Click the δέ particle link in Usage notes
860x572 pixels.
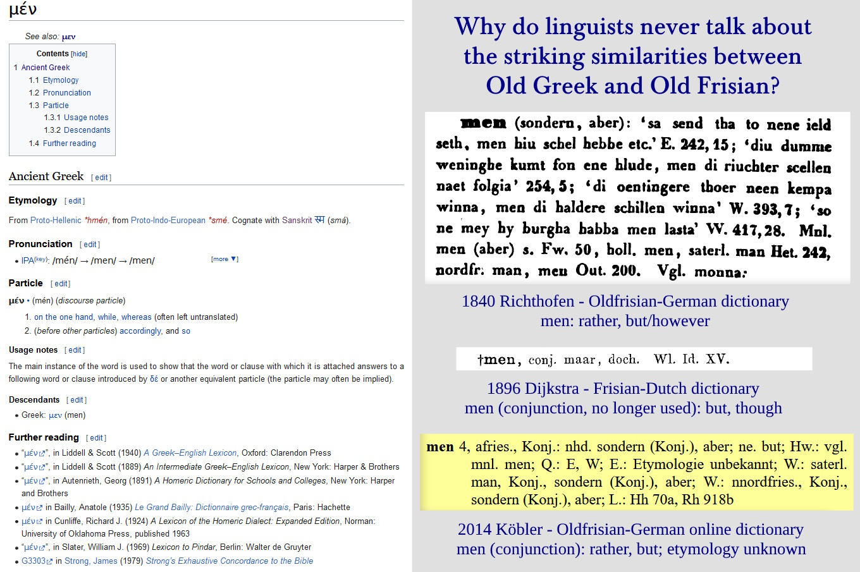pyautogui.click(x=154, y=379)
